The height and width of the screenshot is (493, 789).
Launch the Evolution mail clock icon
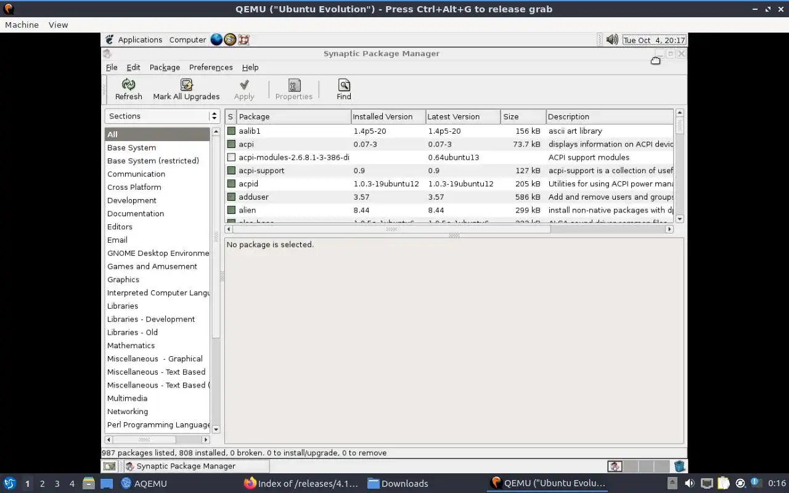pos(230,39)
